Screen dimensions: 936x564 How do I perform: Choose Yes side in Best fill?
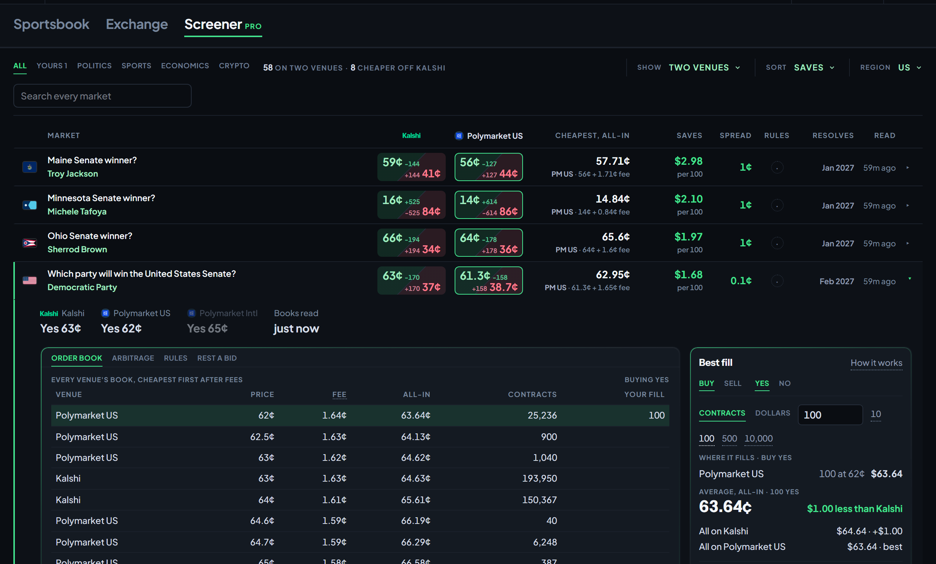tap(762, 383)
